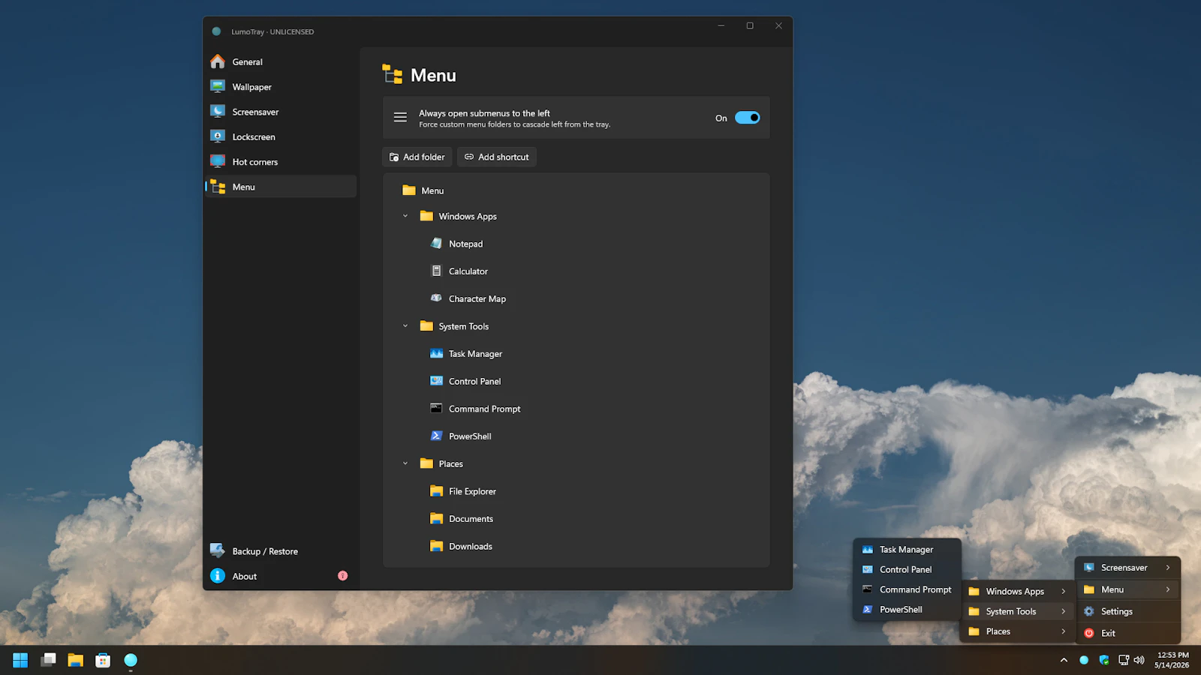The image size is (1201, 675).
Task: Show hidden tray icons chevron
Action: [1064, 660]
